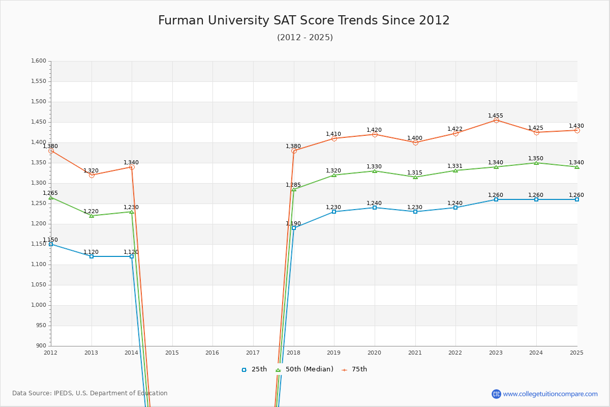Screen dimensions: 610x407
Task: Select the 2014 75th point labeled 1,340
Action: 132,167
